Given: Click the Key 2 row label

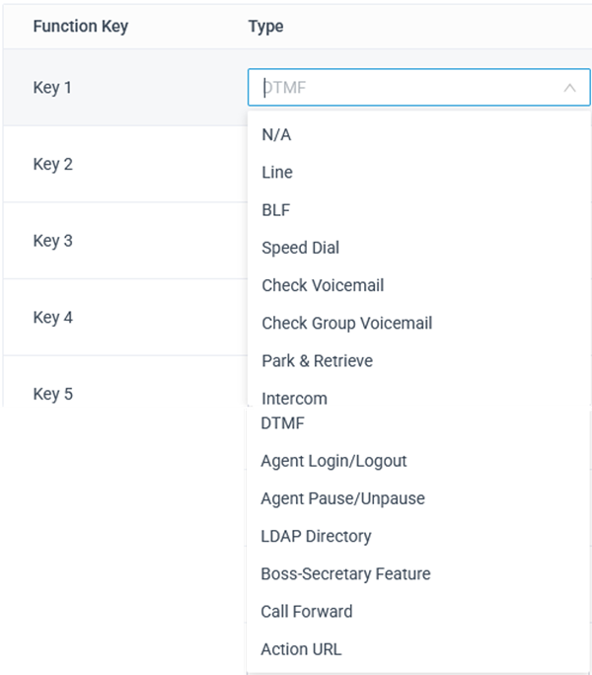Looking at the screenshot, I should tap(53, 164).
